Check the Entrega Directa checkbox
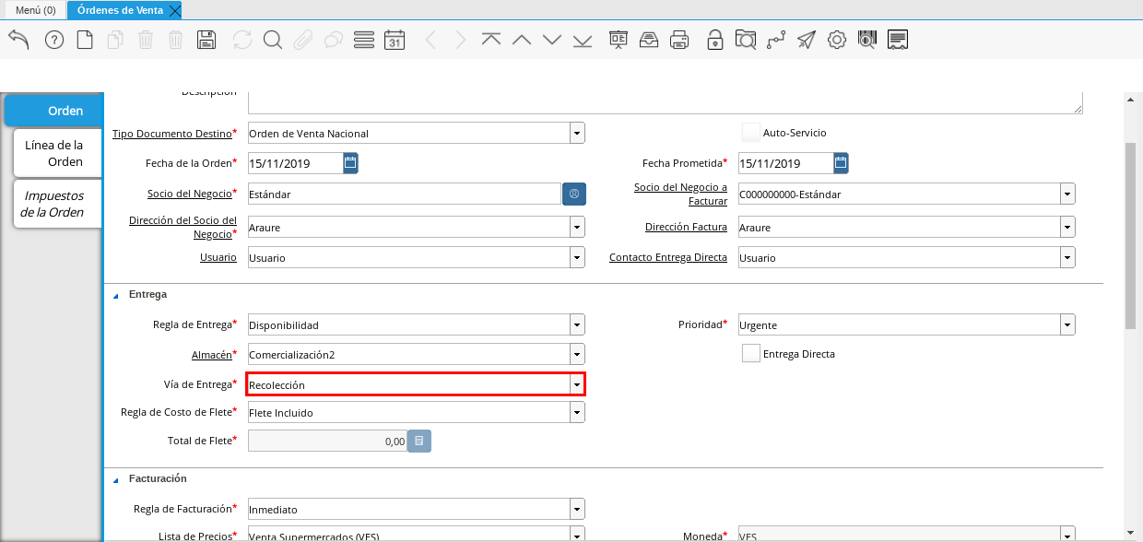Viewport: 1143px width, 542px height. (750, 354)
